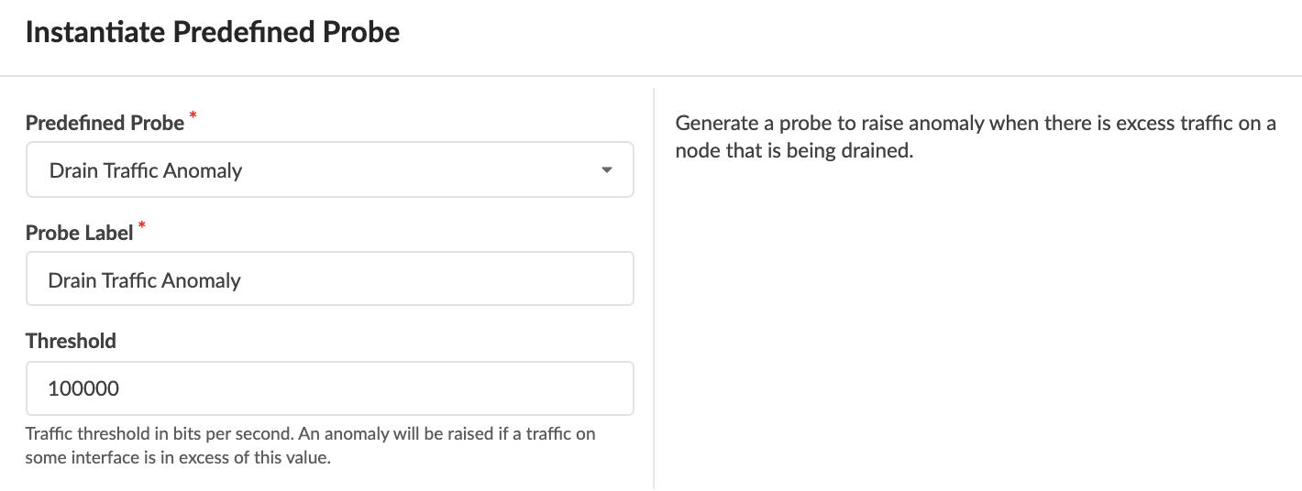
Task: Click the probe description paragraph on the right
Action: (x=975, y=136)
